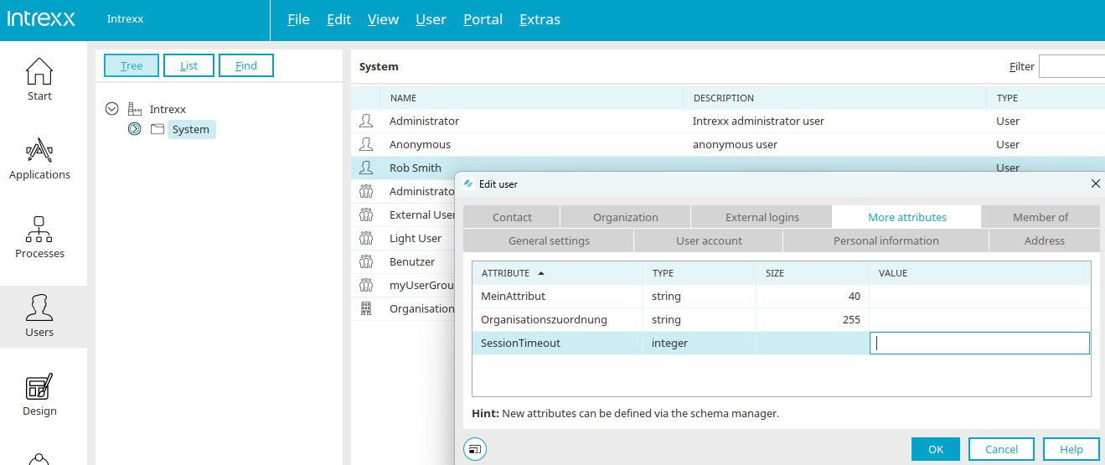
Task: Click the group icon beside Light User
Action: tap(366, 238)
